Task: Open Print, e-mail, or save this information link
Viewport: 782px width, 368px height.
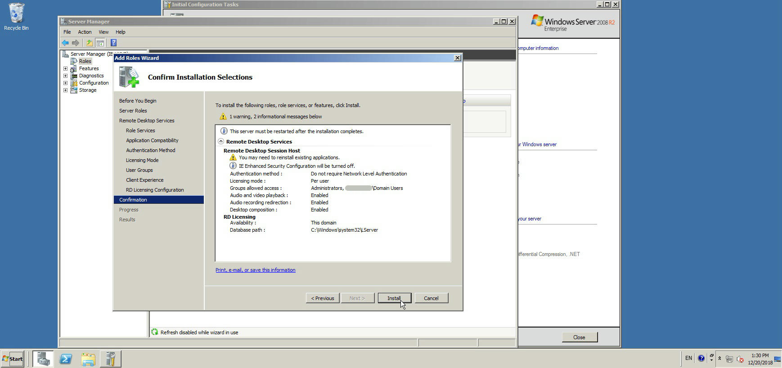Action: pos(256,270)
